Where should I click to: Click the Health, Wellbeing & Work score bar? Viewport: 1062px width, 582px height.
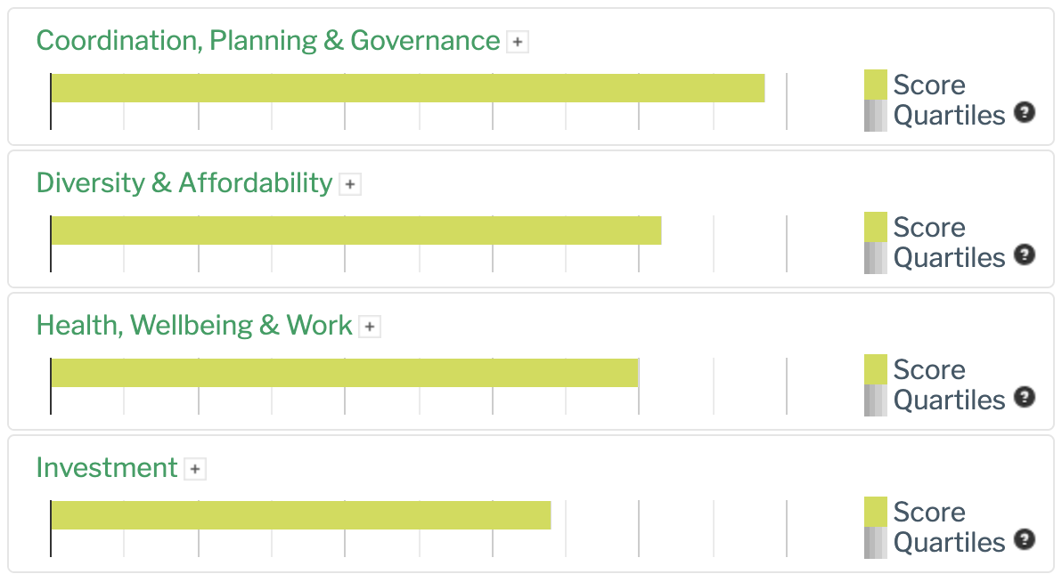(x=345, y=373)
